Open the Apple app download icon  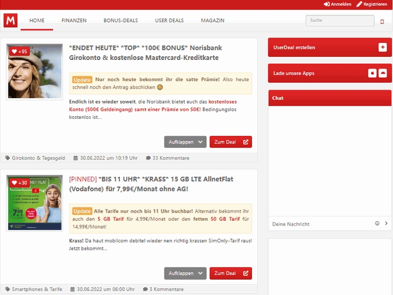(372, 73)
